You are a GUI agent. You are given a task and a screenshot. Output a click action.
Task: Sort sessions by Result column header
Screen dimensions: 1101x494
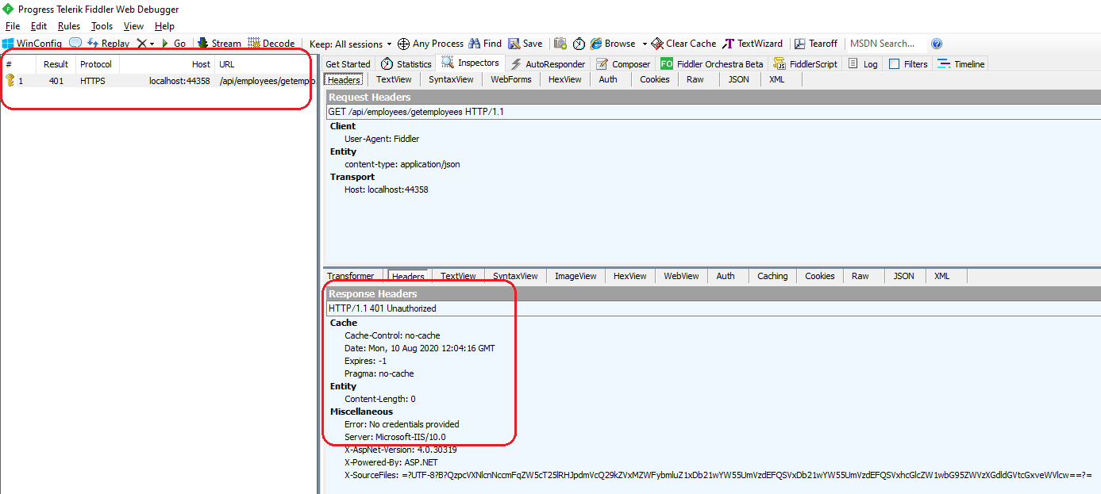coord(56,64)
